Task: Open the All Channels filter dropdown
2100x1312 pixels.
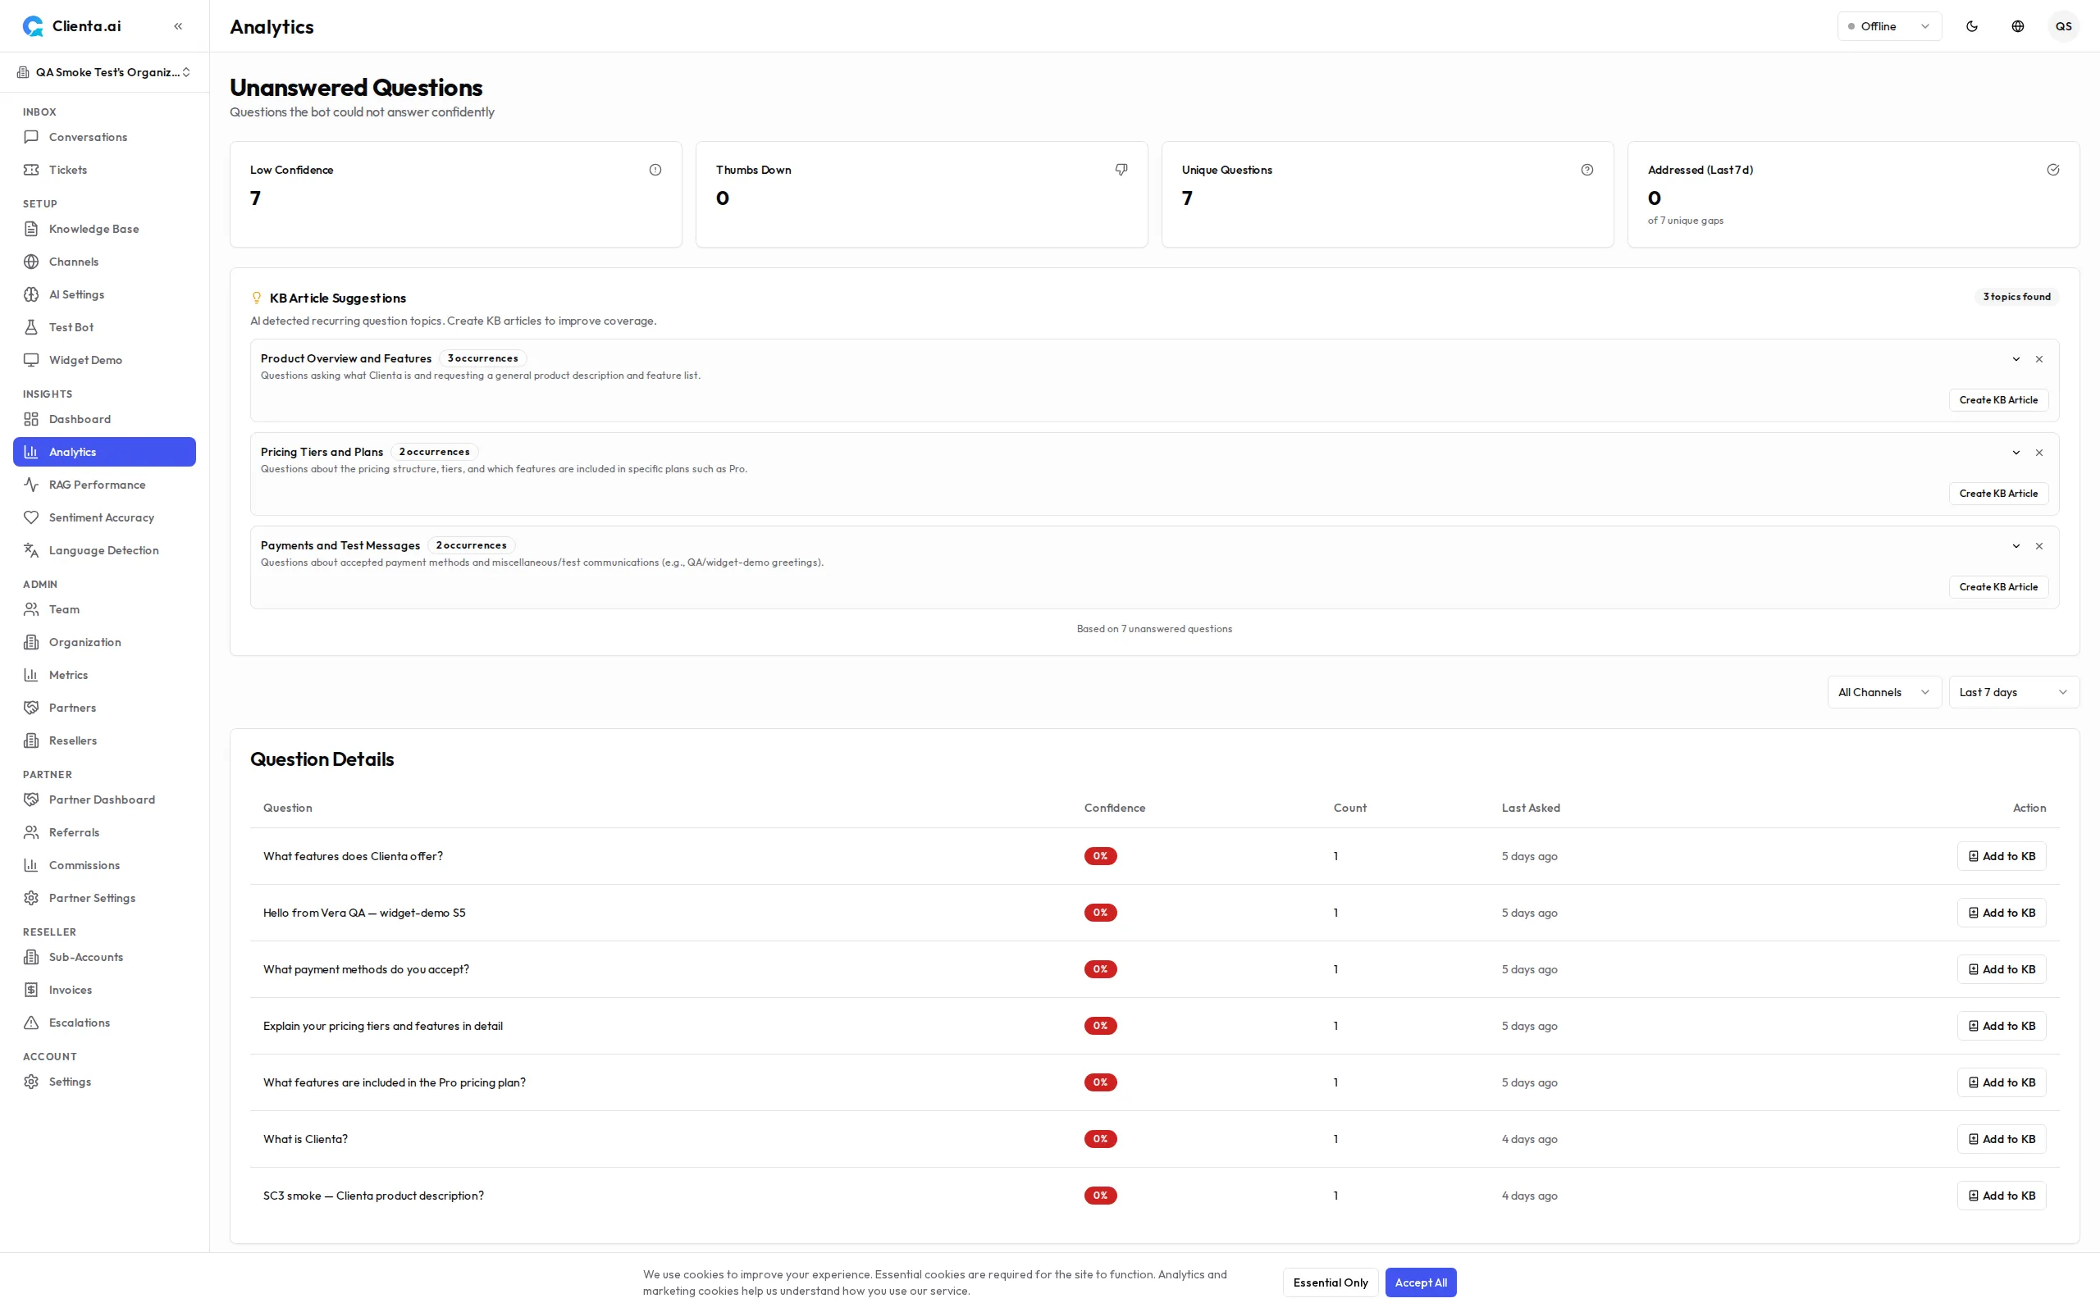Action: tap(1884, 692)
